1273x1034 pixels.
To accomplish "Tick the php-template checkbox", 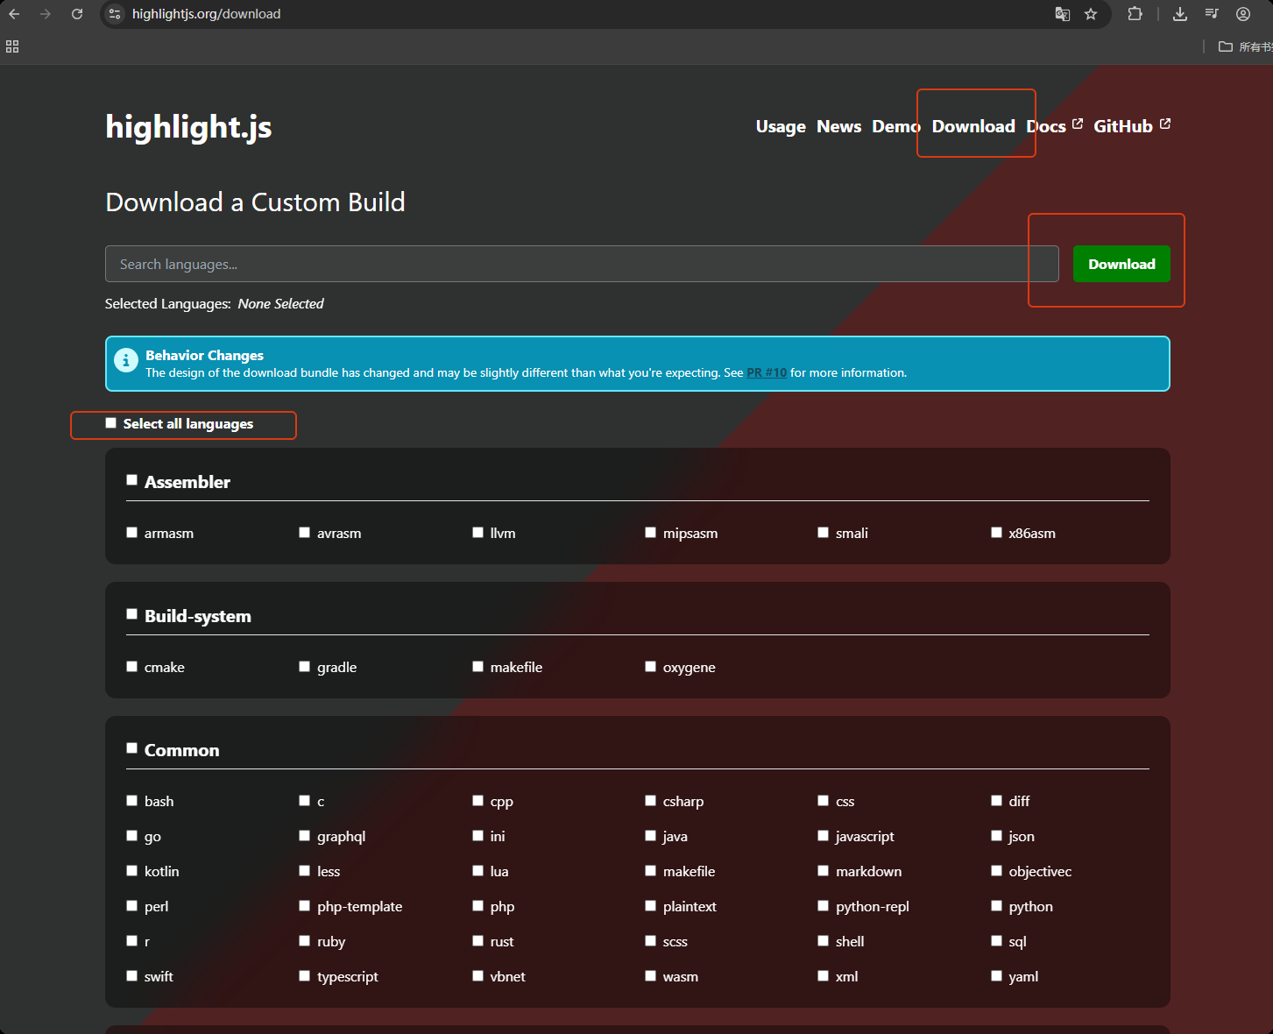I will 305,906.
